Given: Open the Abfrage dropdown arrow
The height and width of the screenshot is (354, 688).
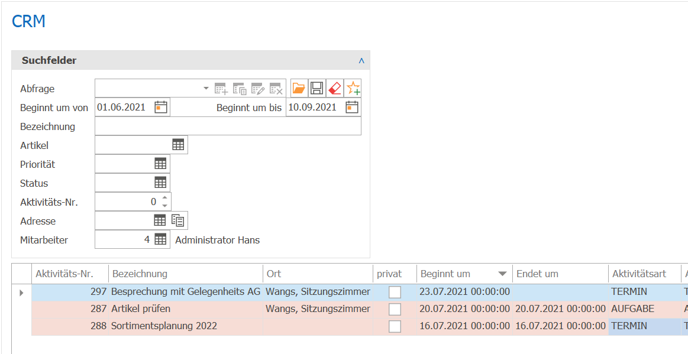Looking at the screenshot, I should click(x=206, y=89).
